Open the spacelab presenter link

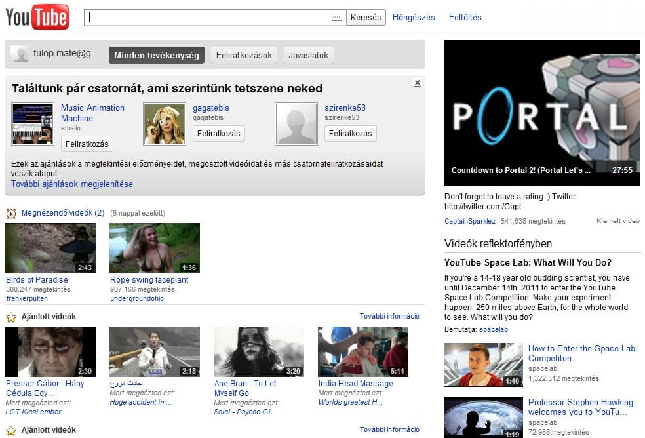(x=493, y=329)
